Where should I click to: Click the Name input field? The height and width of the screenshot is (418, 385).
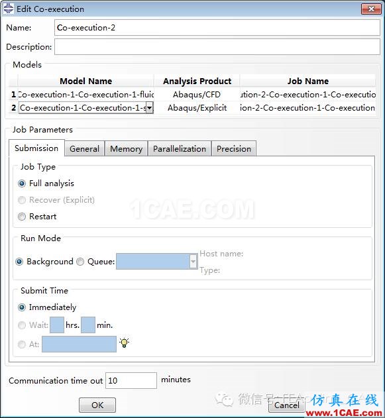(x=217, y=27)
